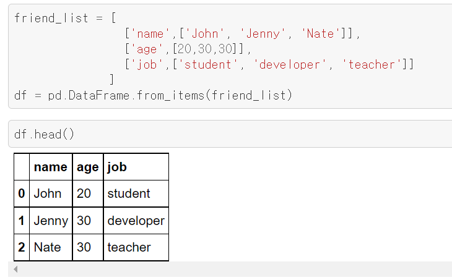Click the 'John' cell in table
Screen dimensions: 452x280
51,193
